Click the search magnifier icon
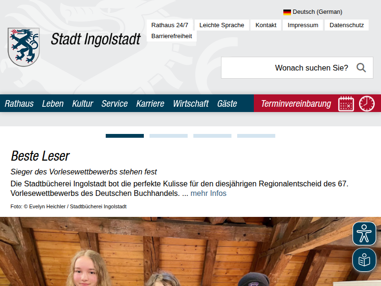The height and width of the screenshot is (286, 381). 361,68
